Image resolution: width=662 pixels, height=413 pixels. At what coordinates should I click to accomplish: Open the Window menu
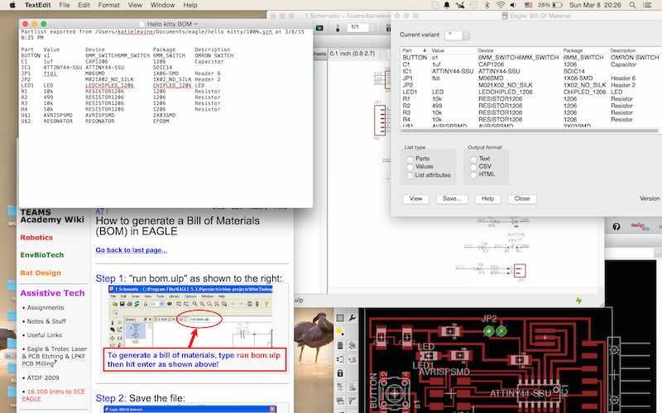pos(162,5)
